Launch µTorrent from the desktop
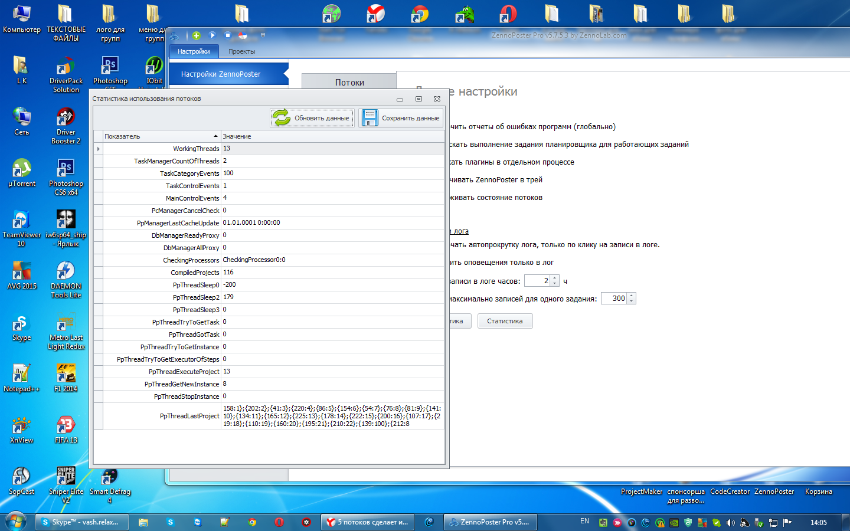Screen dimensions: 850x531 [x=22, y=173]
